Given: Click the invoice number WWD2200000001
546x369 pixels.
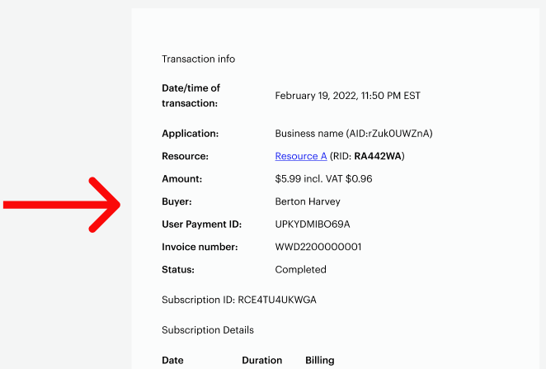Looking at the screenshot, I should click(x=318, y=247).
